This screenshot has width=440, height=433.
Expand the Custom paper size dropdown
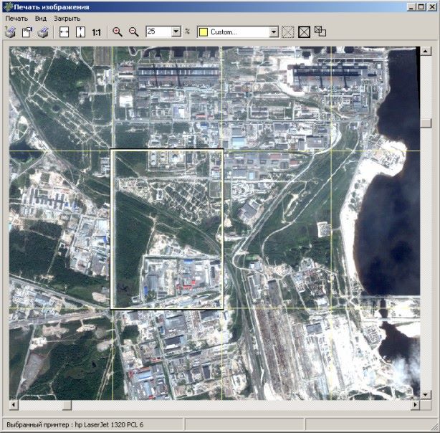coord(274,32)
